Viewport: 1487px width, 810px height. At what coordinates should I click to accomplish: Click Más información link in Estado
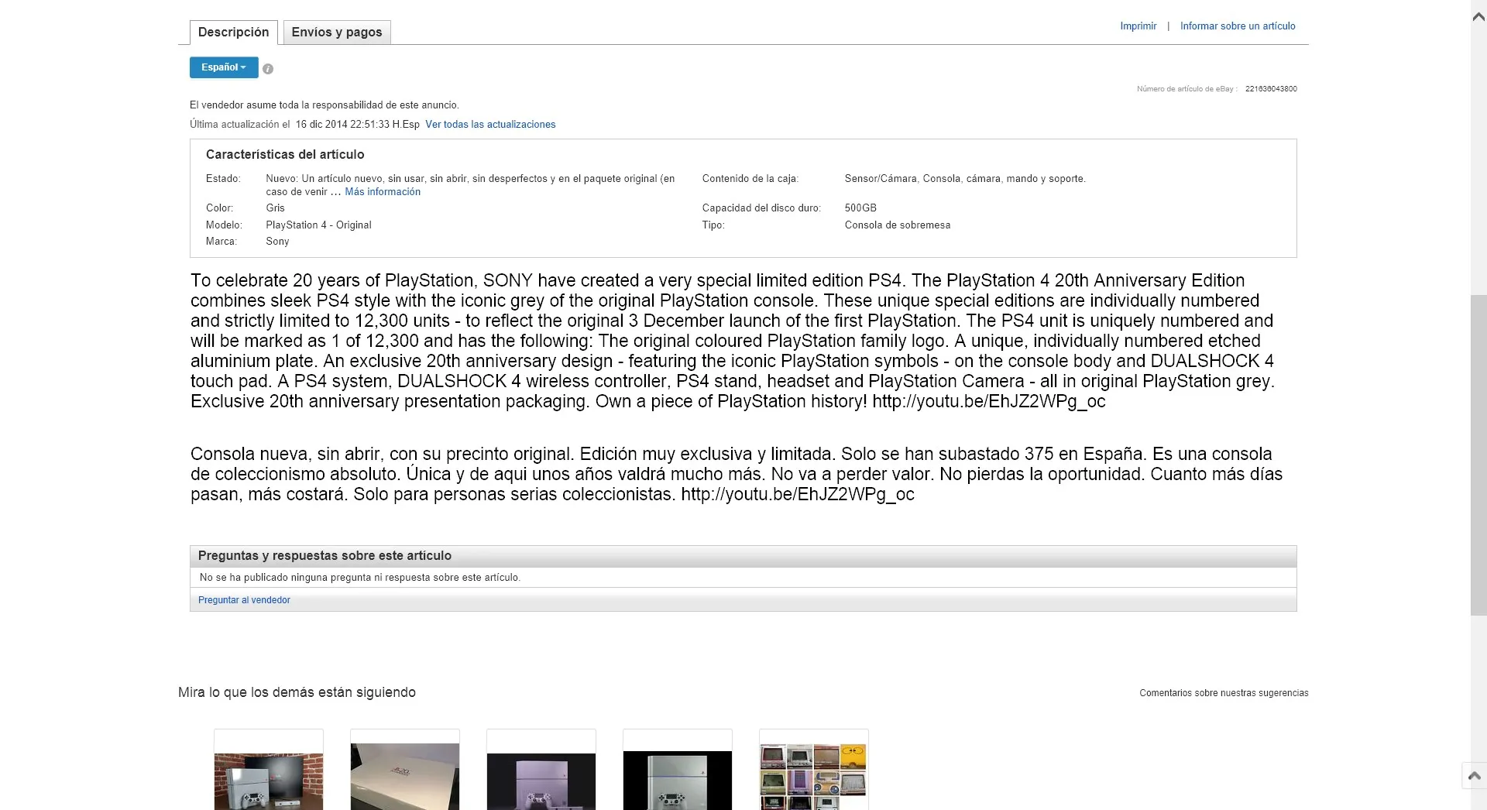383,192
